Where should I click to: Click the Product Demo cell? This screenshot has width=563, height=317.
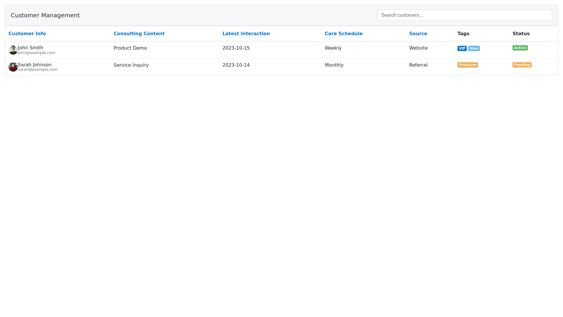pos(130,48)
